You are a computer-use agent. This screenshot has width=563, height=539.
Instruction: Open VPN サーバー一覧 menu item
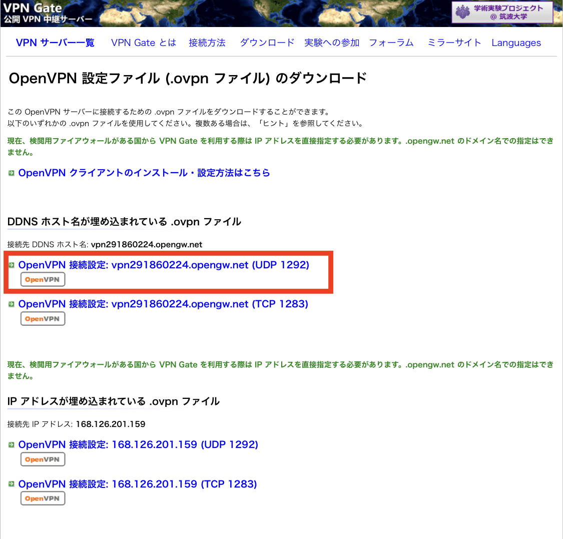[x=55, y=43]
